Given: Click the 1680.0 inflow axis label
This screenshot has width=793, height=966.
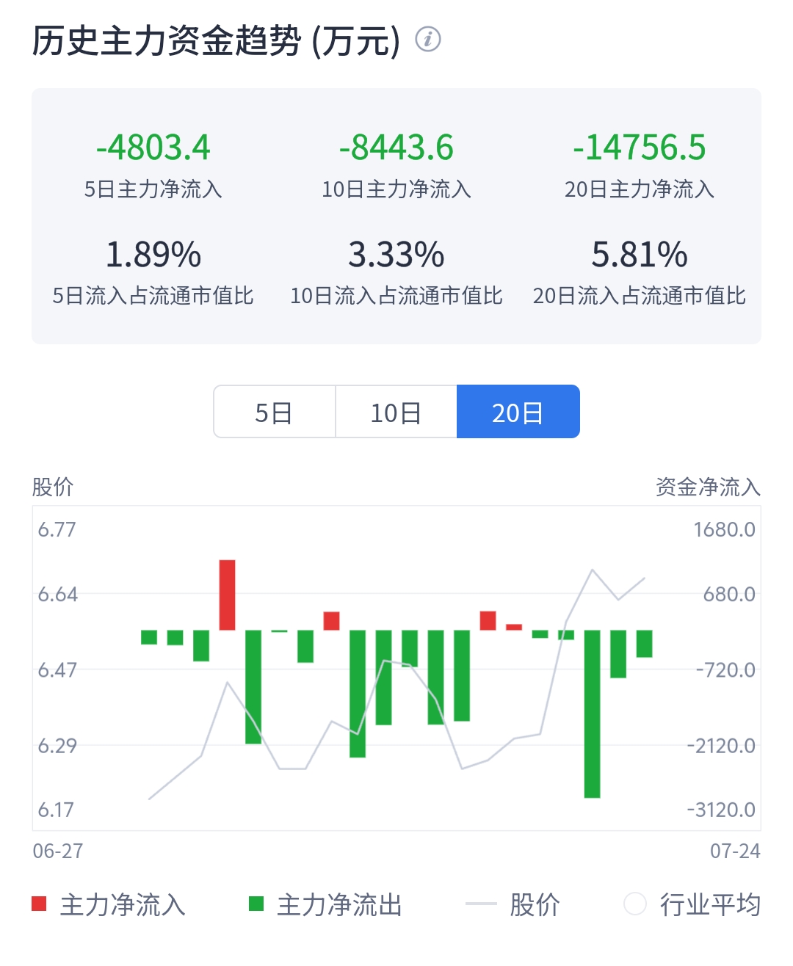Looking at the screenshot, I should pyautogui.click(x=725, y=529).
